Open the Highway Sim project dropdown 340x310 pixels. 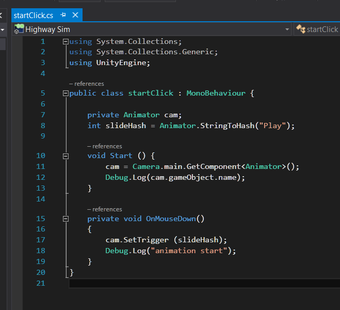287,29
